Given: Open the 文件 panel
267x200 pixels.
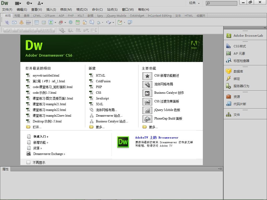Looking at the screenshot, I should click(x=233, y=115).
